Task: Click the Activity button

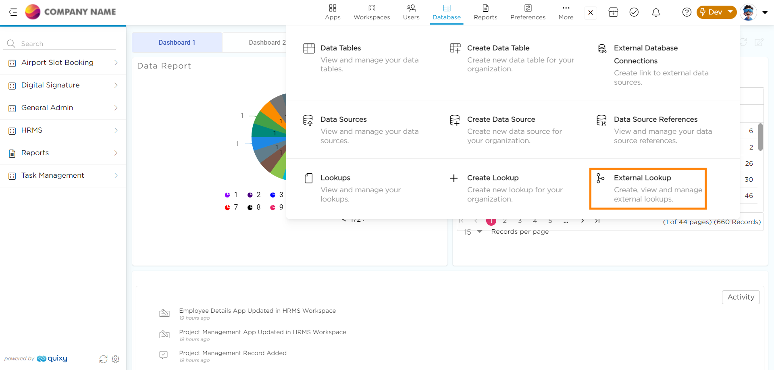Action: click(741, 297)
